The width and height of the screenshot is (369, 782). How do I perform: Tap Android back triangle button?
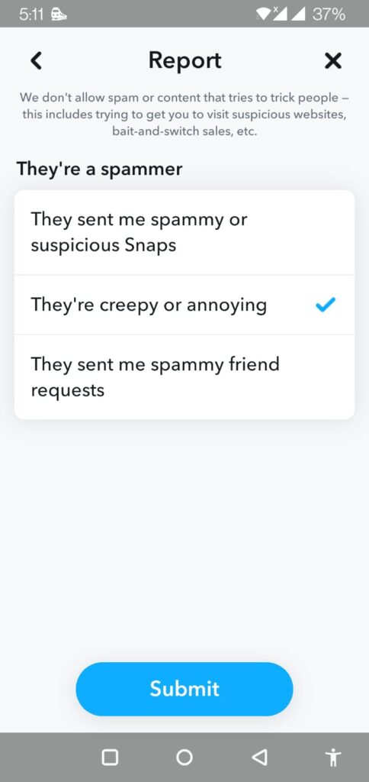[259, 757]
